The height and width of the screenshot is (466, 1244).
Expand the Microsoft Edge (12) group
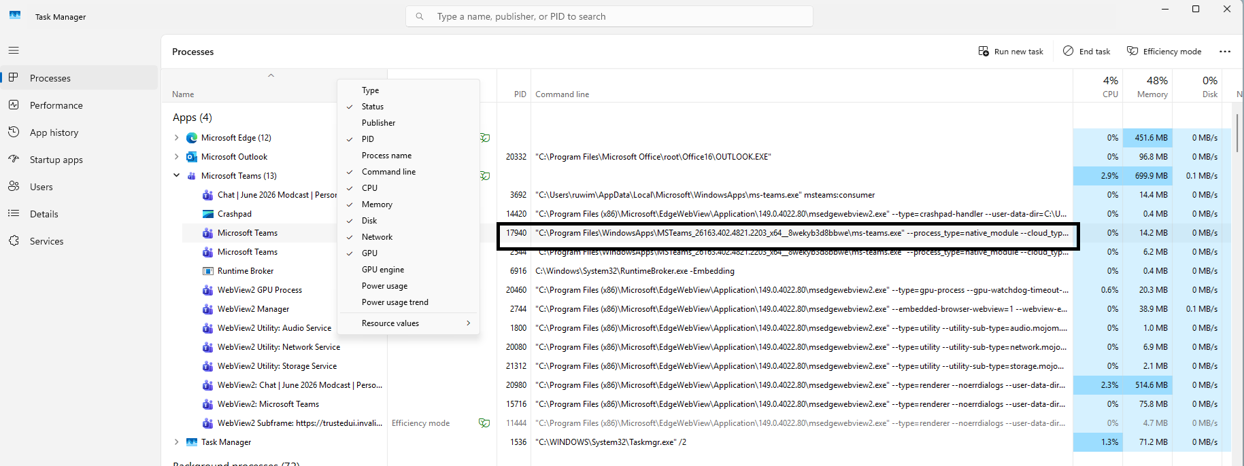pos(176,138)
